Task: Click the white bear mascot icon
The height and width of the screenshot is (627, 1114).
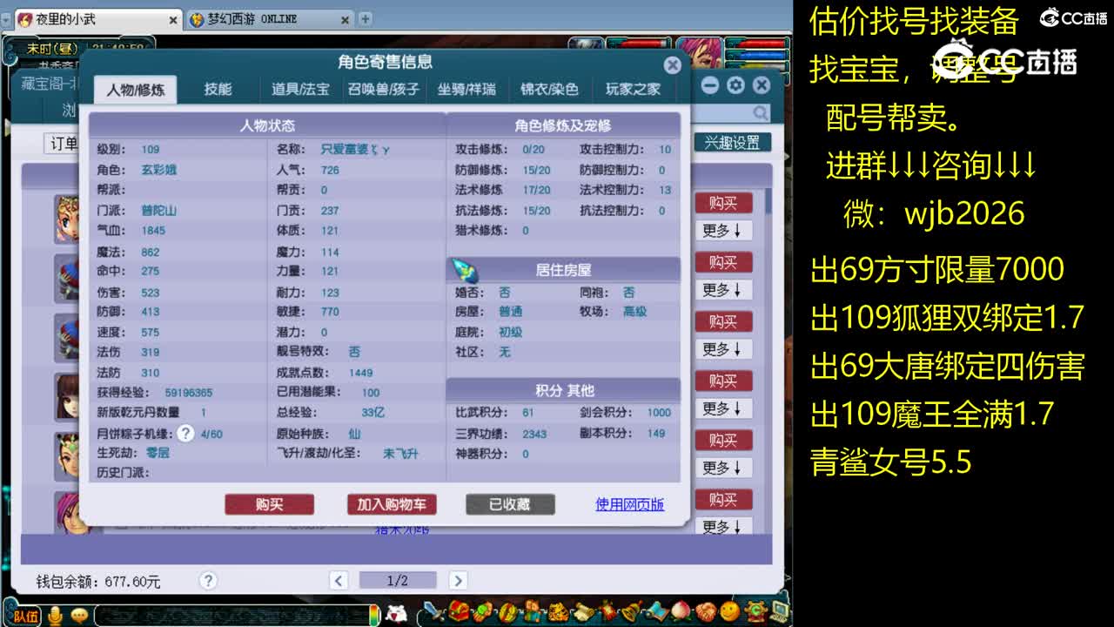Action: (x=396, y=613)
